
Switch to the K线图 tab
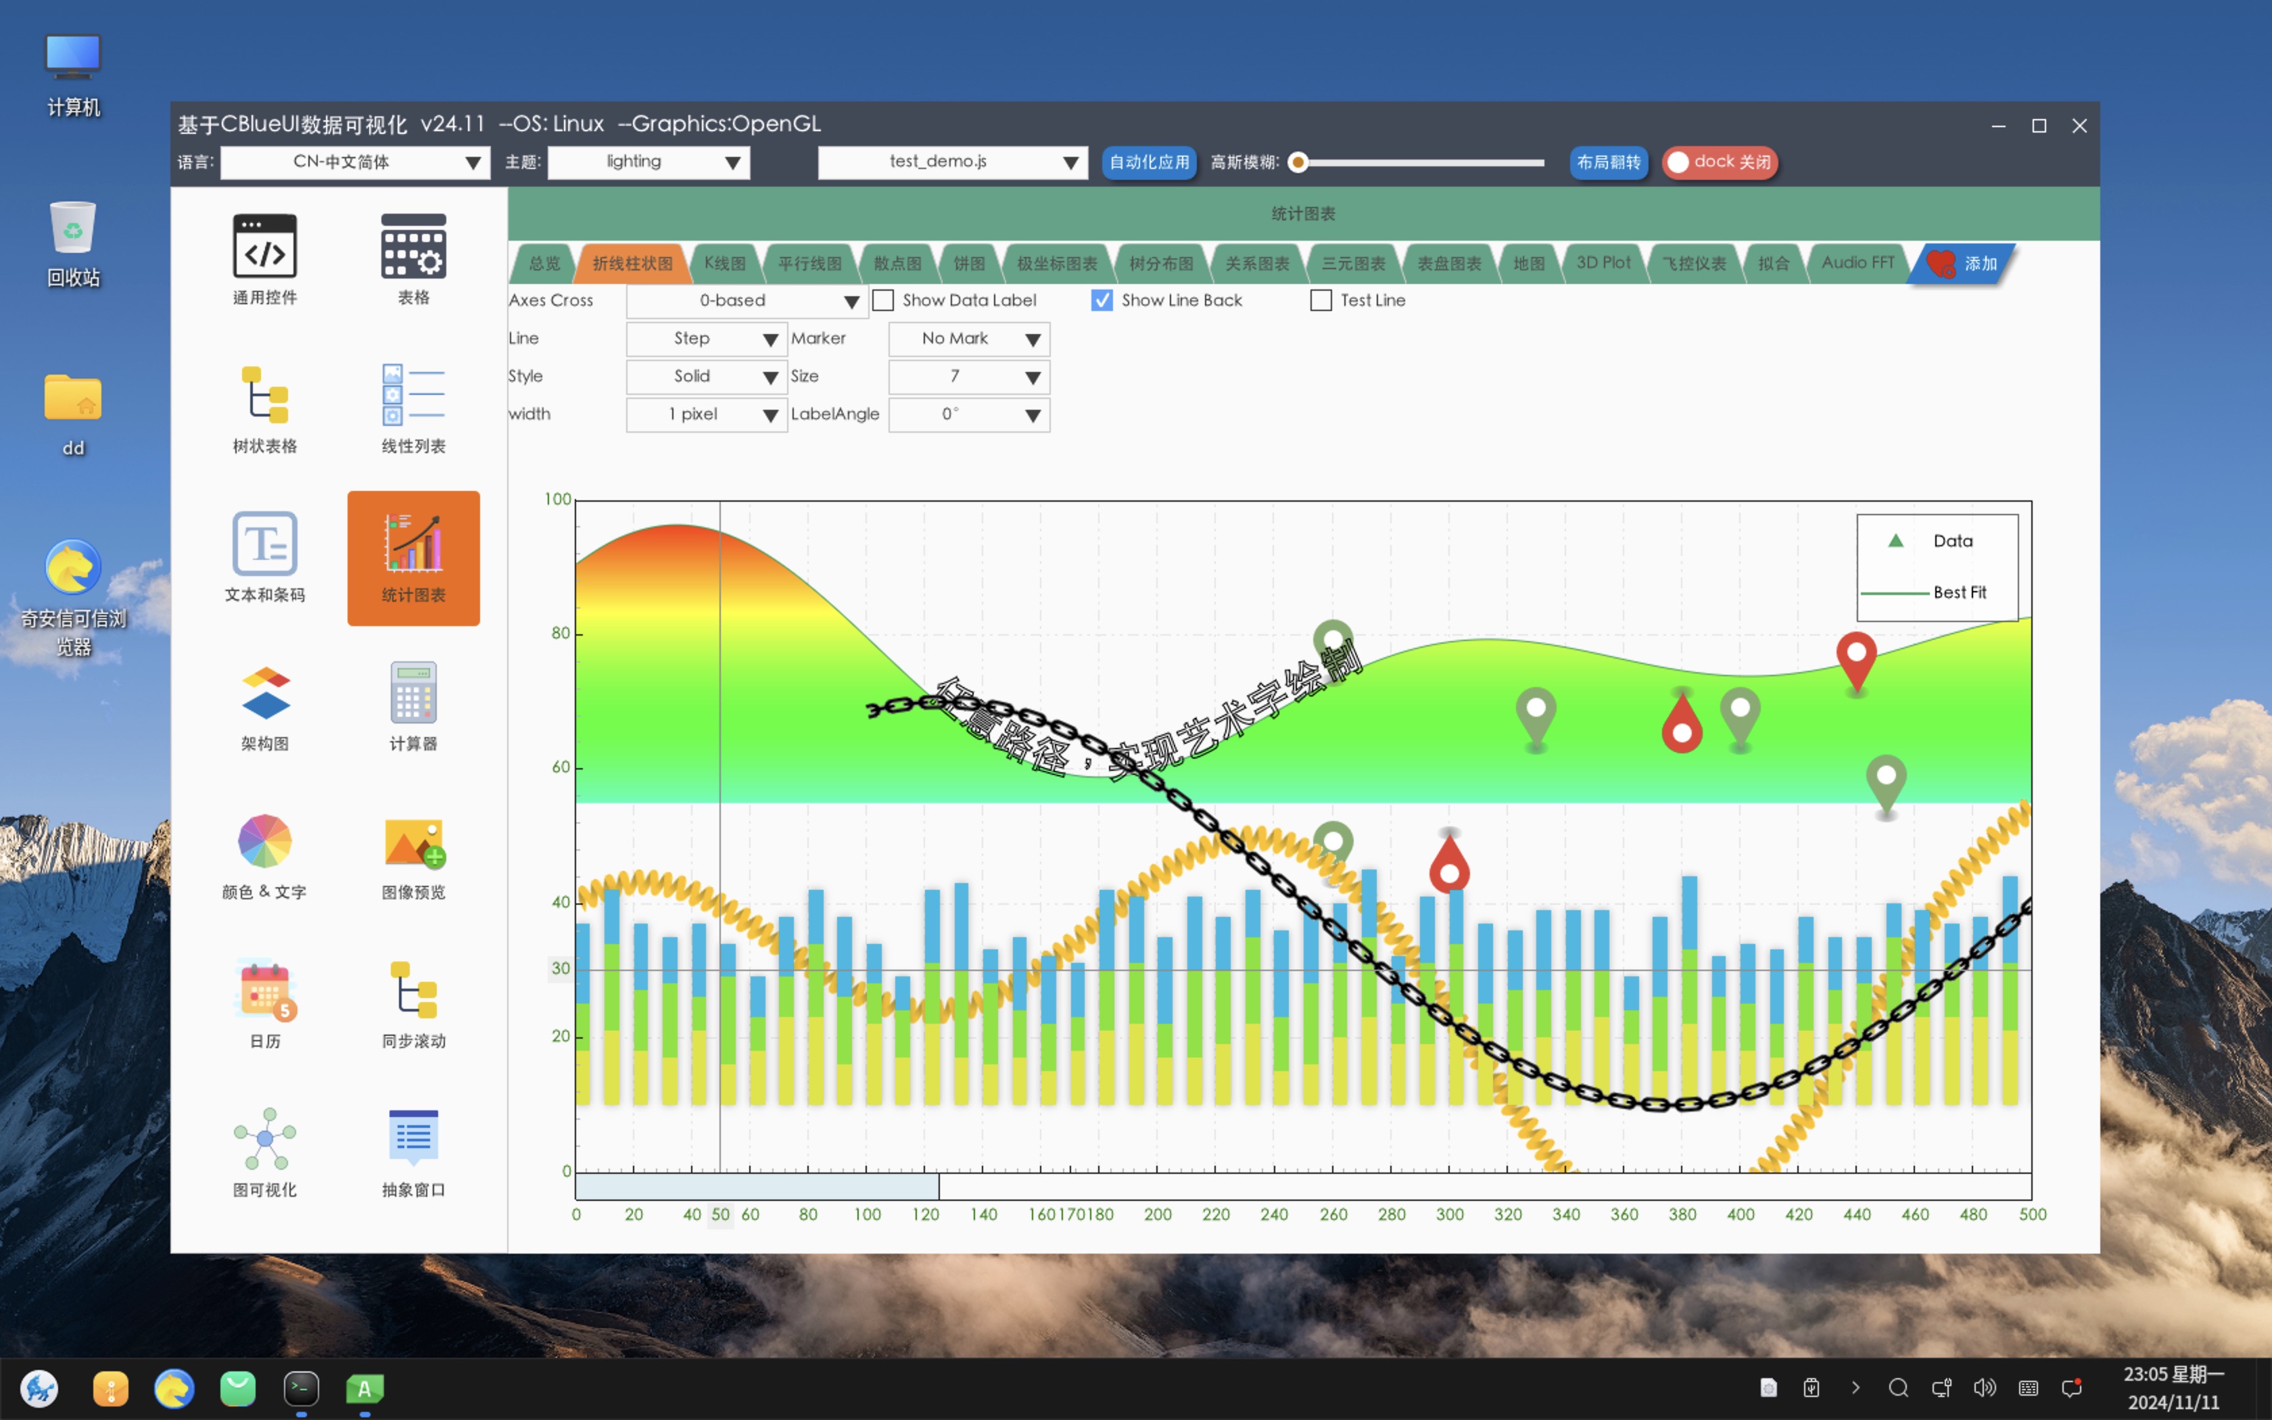coord(725,264)
